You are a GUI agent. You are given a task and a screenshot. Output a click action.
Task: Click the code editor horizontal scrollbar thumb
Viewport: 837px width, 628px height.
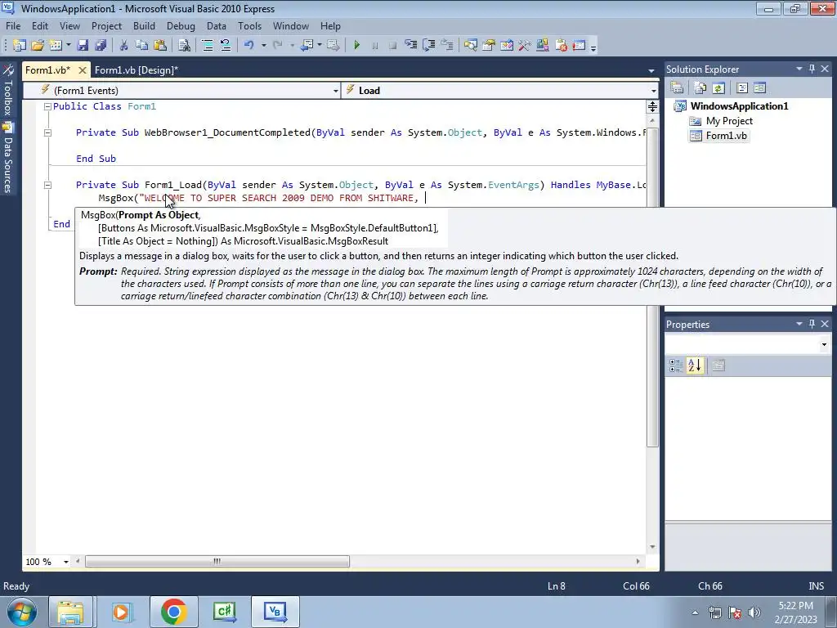(x=217, y=561)
